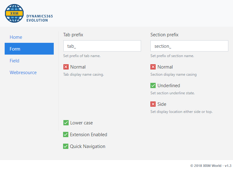Screen dimensions: 233x170
Task: Click into the Tab prefix input field
Action: [x=102, y=46]
